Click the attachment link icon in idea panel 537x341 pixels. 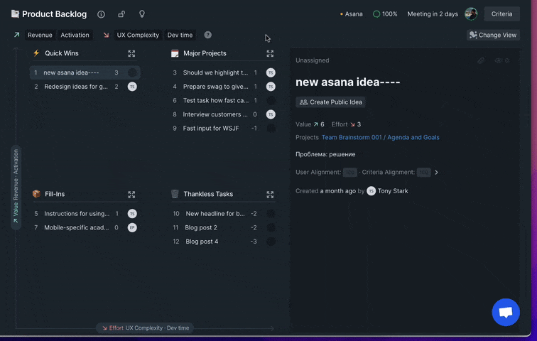(481, 61)
